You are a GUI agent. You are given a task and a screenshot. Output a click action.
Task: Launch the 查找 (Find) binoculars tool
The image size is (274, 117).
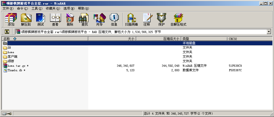(85, 20)
